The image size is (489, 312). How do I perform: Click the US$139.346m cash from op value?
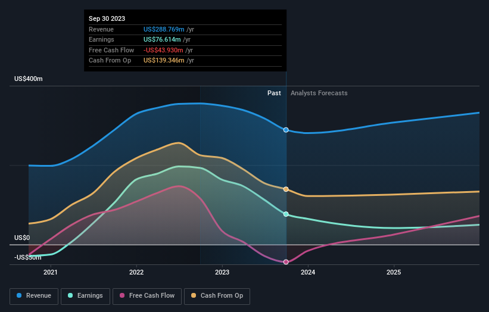164,61
